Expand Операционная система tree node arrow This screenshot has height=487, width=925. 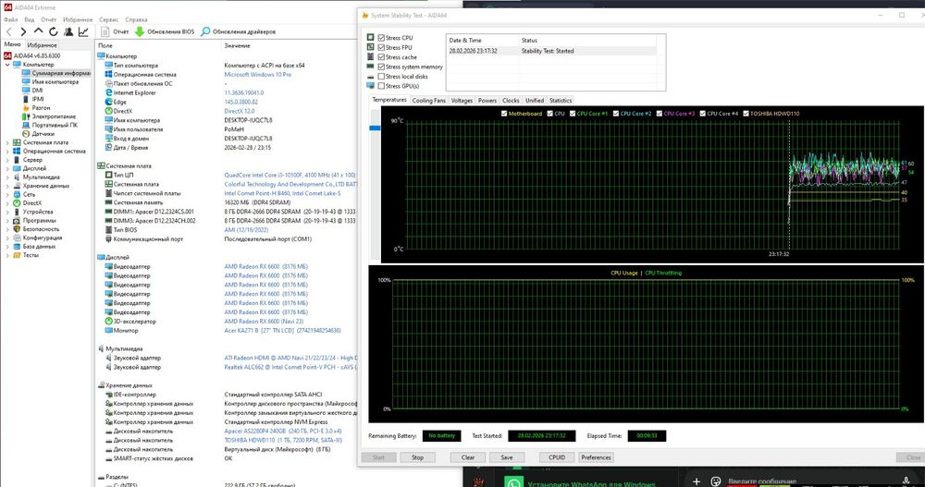[x=7, y=151]
